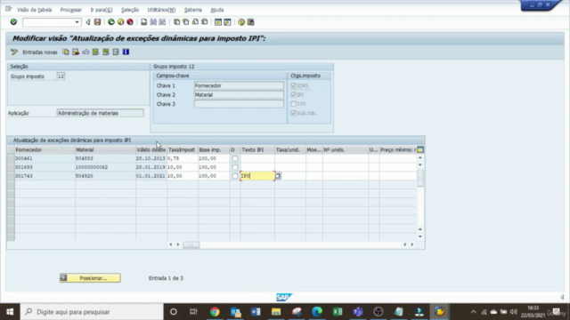Open Excel from taskbar
The height and width of the screenshot is (320, 570).
pos(338,312)
